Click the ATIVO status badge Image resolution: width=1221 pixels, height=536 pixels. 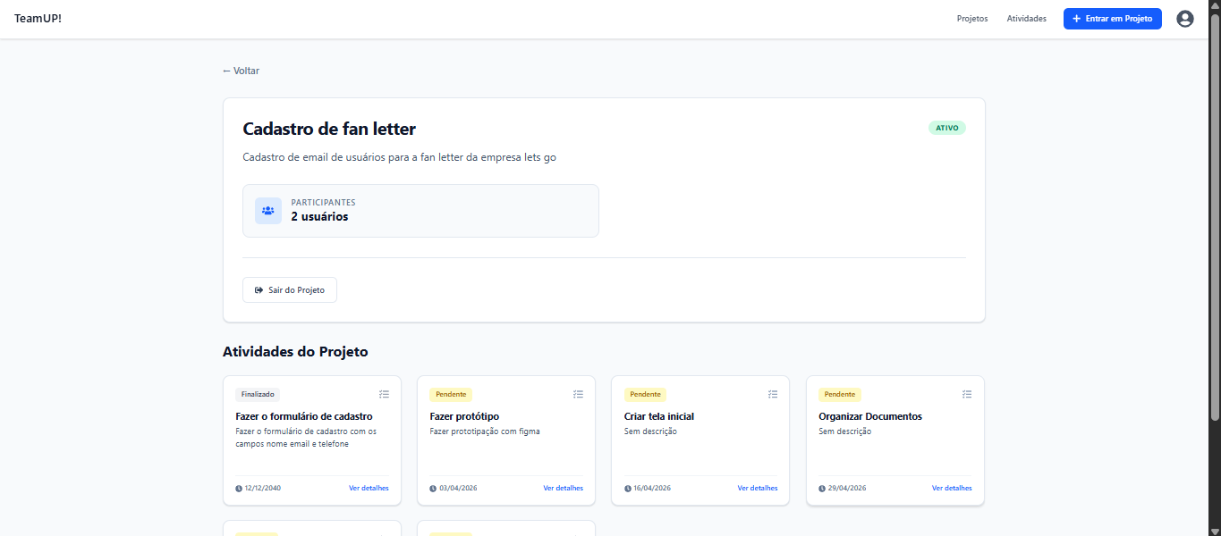point(947,128)
